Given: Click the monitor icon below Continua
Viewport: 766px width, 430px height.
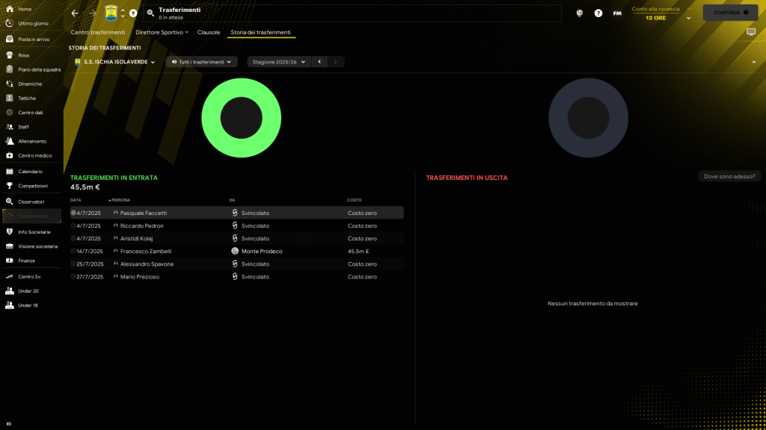Looking at the screenshot, I should (751, 32).
